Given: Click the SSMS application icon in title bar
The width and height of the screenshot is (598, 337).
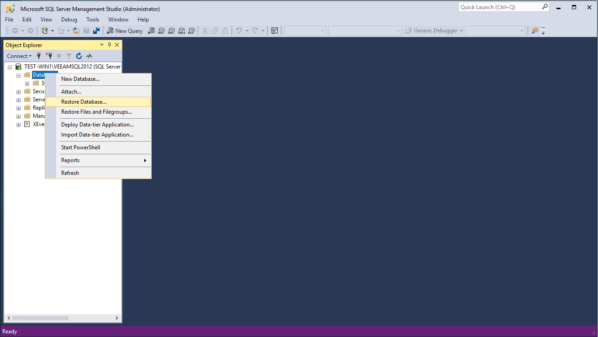Looking at the screenshot, I should tap(10, 8).
